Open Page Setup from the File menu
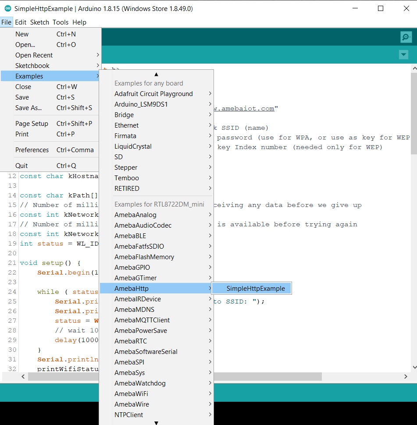Image resolution: width=417 pixels, height=425 pixels. click(50, 124)
